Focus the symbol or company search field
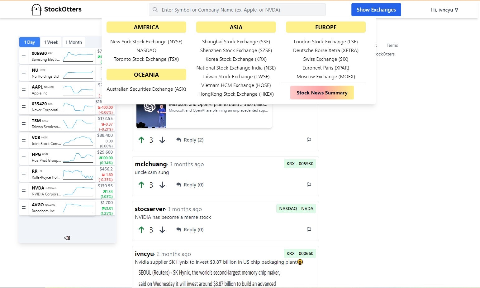Image resolution: width=480 pixels, height=288 pixels. (237, 10)
